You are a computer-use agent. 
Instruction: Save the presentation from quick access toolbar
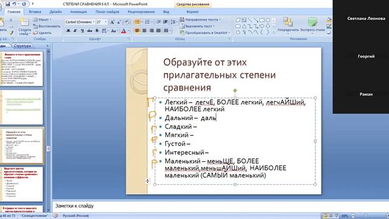pos(8,4)
